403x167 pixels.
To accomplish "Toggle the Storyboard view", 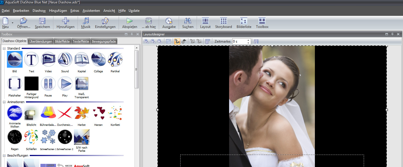I will (223, 21).
